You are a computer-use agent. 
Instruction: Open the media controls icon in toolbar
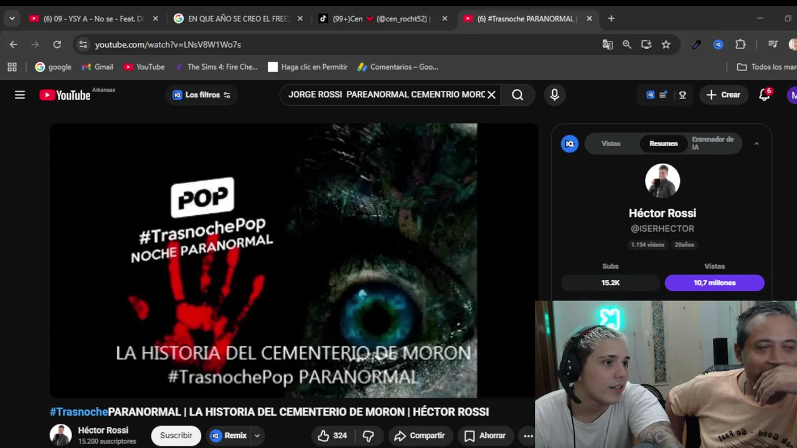[x=773, y=44]
